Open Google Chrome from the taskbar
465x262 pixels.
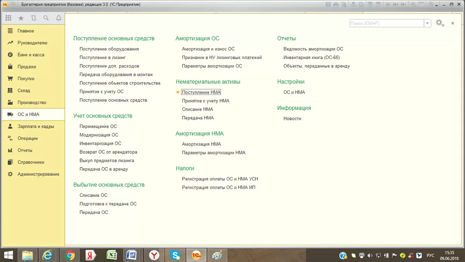tap(70, 255)
